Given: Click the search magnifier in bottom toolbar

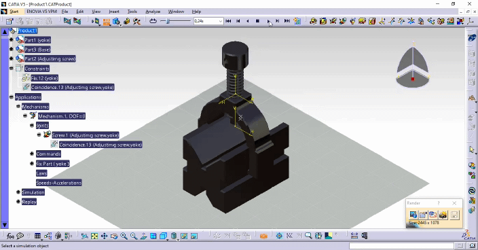Looking at the screenshot, I should (x=308, y=236).
